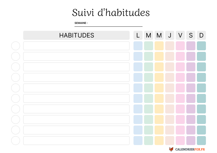Select the V day header
The height and width of the screenshot is (153, 217).
(180, 35)
